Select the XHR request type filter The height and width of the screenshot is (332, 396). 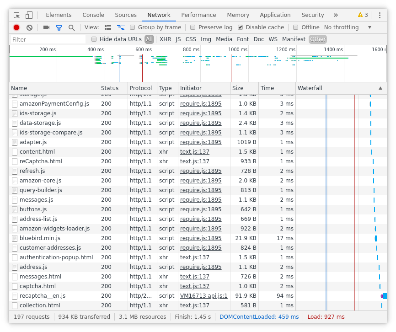click(165, 39)
